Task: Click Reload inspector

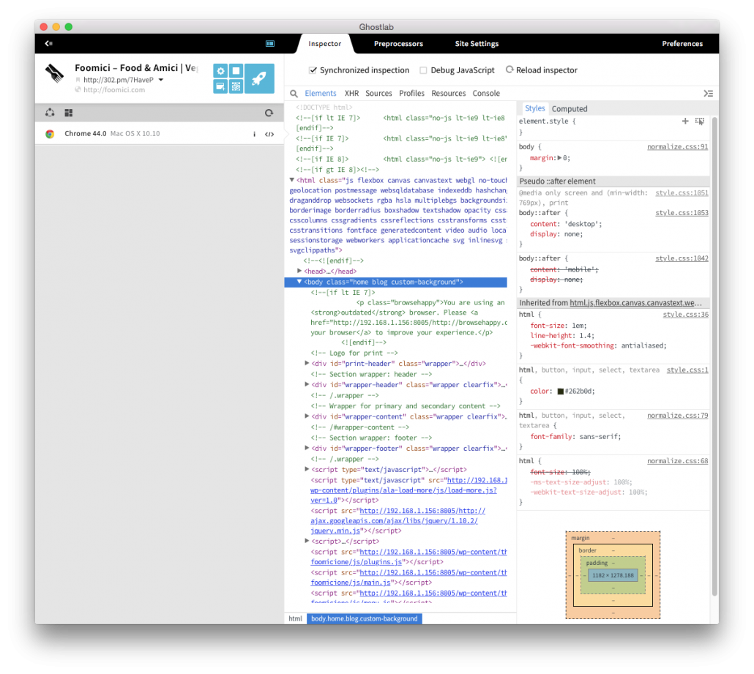Action: tap(542, 70)
